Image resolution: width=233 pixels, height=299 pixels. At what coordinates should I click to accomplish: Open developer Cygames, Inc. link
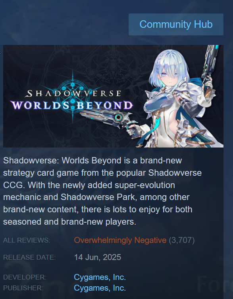coord(100,277)
